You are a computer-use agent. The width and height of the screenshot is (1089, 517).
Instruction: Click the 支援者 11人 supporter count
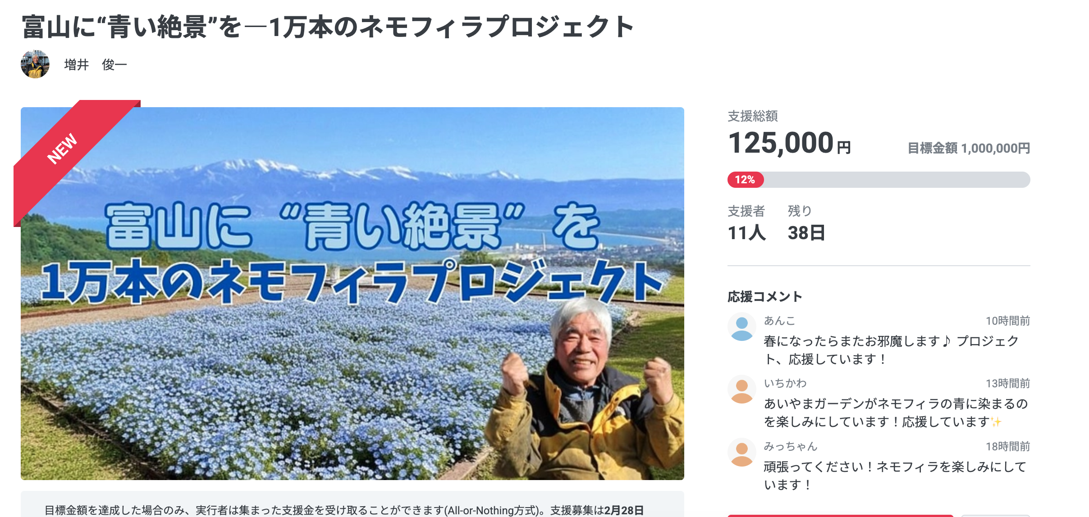pyautogui.click(x=746, y=223)
